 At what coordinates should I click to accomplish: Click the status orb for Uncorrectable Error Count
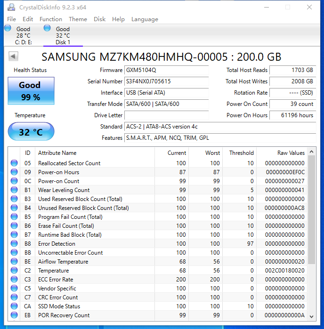(14, 252)
